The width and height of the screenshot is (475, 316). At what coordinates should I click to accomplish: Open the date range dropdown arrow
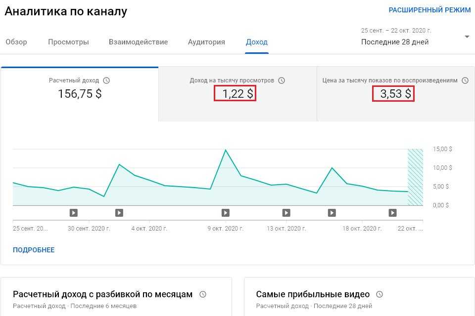tap(467, 37)
